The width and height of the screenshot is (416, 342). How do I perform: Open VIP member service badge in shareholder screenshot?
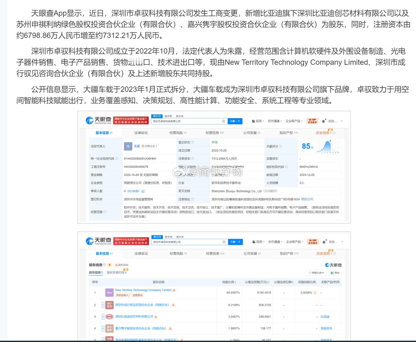pos(313,242)
